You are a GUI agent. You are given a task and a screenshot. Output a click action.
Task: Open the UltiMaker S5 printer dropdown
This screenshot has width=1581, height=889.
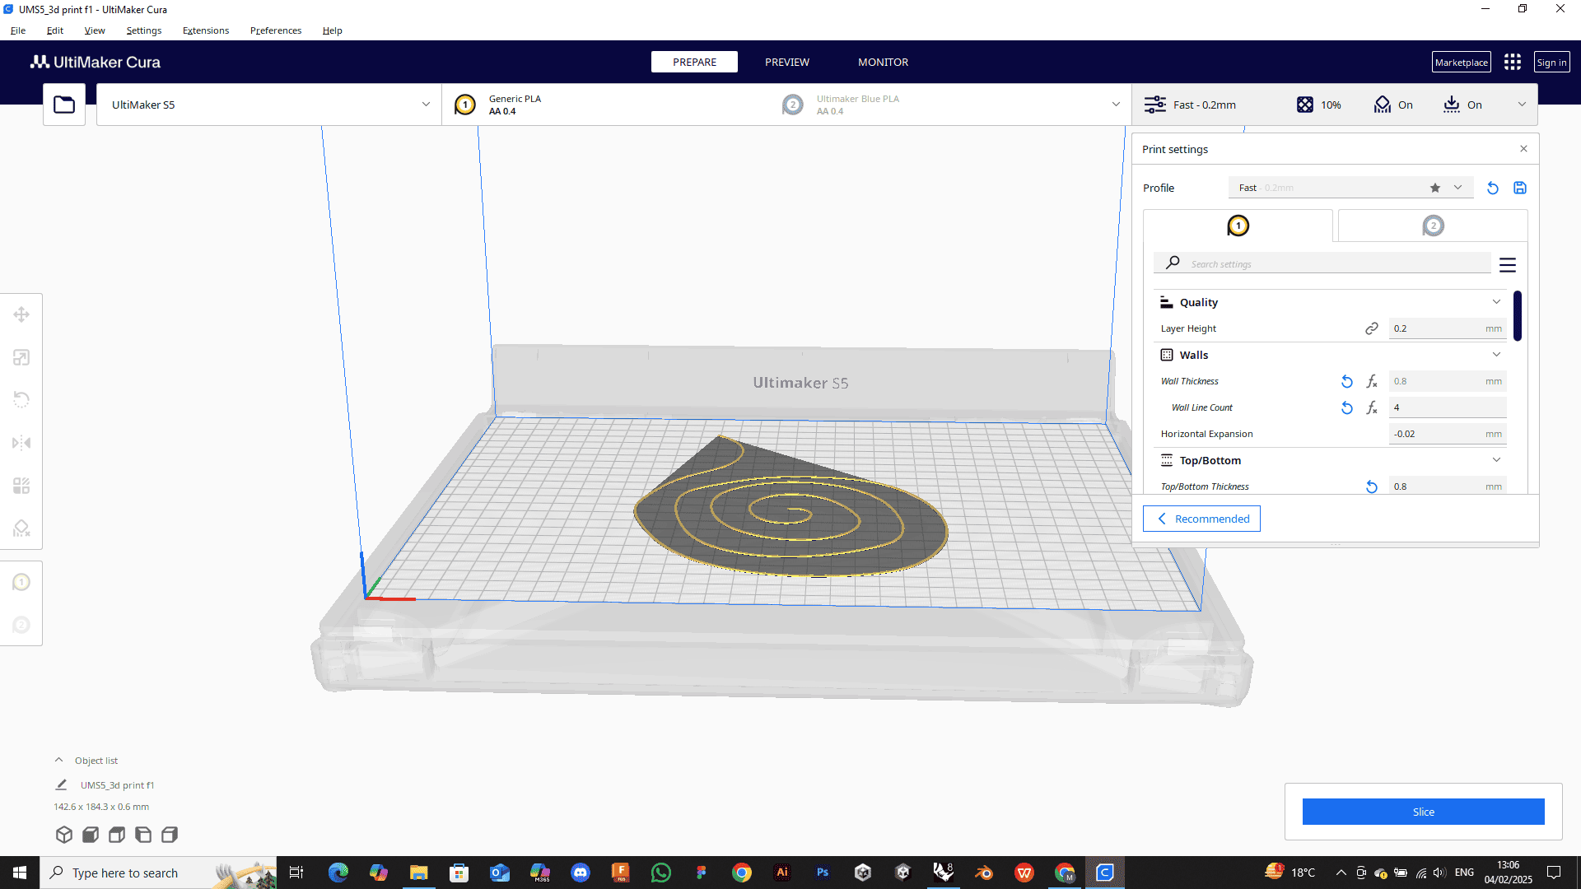(x=268, y=105)
